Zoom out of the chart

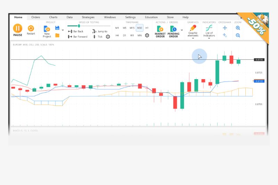[x=238, y=35]
